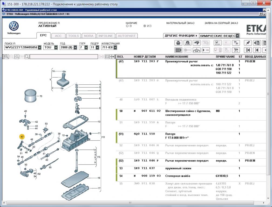Open the NORA tab
The image size is (272, 207).
[89, 36]
